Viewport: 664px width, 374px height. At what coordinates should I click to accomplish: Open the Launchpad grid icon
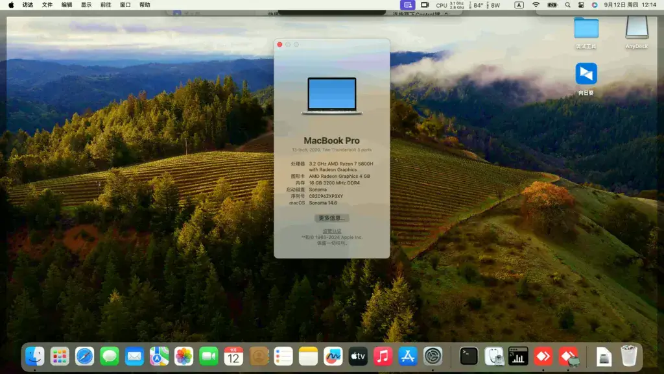click(x=60, y=356)
